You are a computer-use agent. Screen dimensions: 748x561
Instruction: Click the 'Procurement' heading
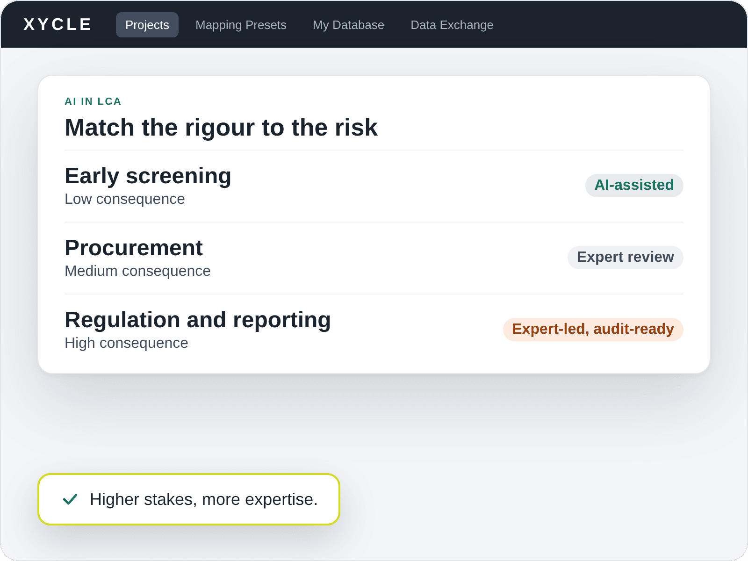[x=134, y=248]
